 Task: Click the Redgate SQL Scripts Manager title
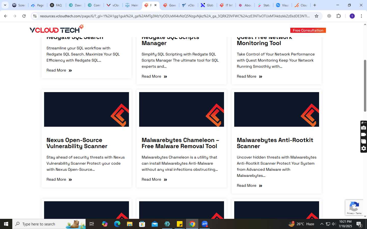(170, 41)
